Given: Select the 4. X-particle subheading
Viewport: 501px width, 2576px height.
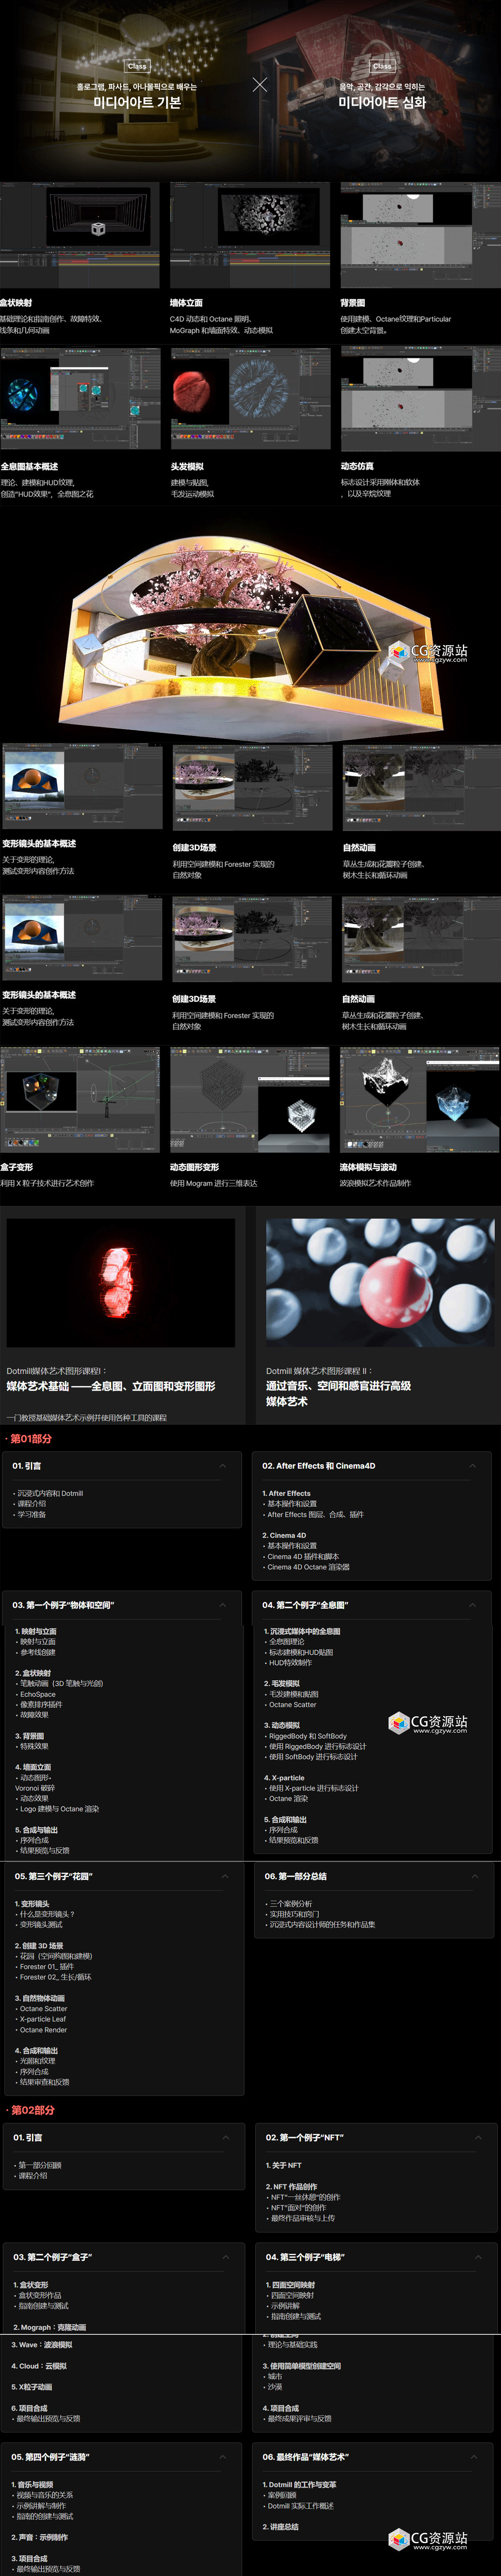Looking at the screenshot, I should [x=284, y=1778].
